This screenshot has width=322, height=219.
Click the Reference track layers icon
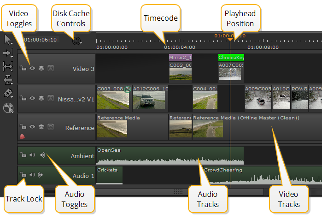click(41, 127)
